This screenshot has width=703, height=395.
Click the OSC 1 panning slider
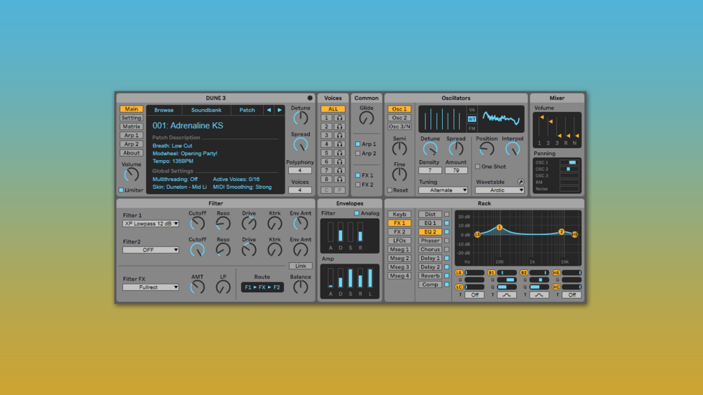point(569,163)
